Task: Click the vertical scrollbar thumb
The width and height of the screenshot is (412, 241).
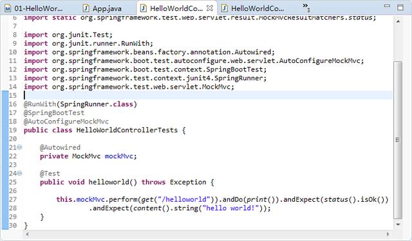Action: click(x=398, y=139)
